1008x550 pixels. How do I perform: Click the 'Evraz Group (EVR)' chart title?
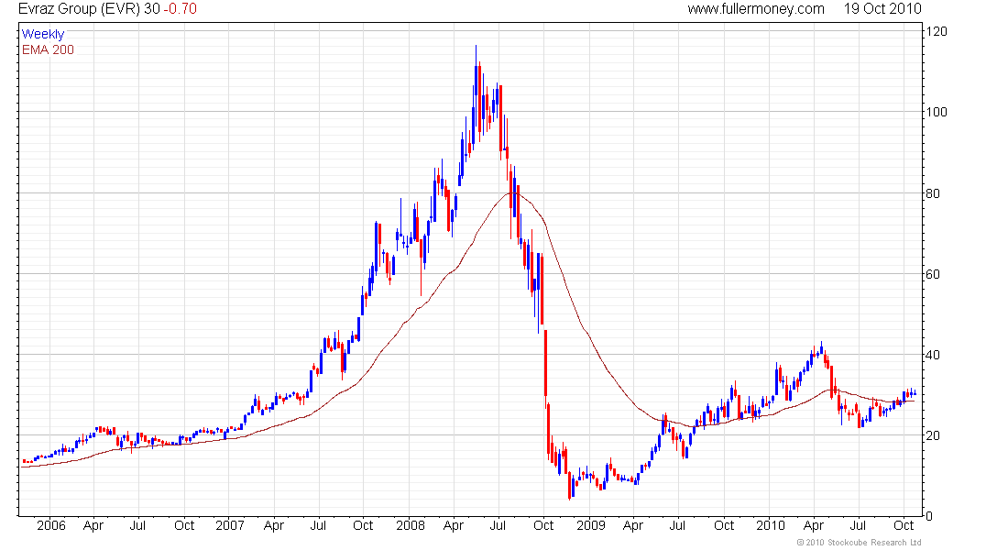(x=81, y=9)
